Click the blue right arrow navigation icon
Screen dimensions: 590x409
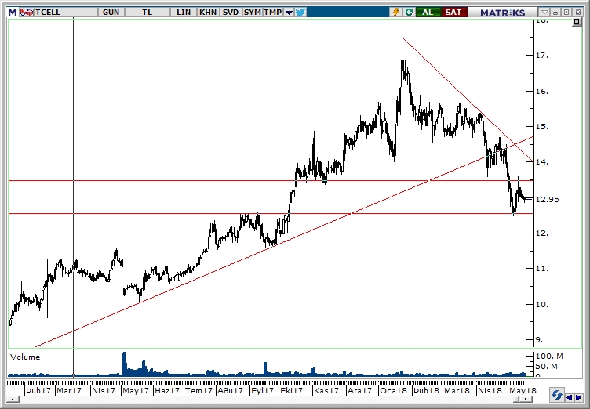(x=579, y=397)
